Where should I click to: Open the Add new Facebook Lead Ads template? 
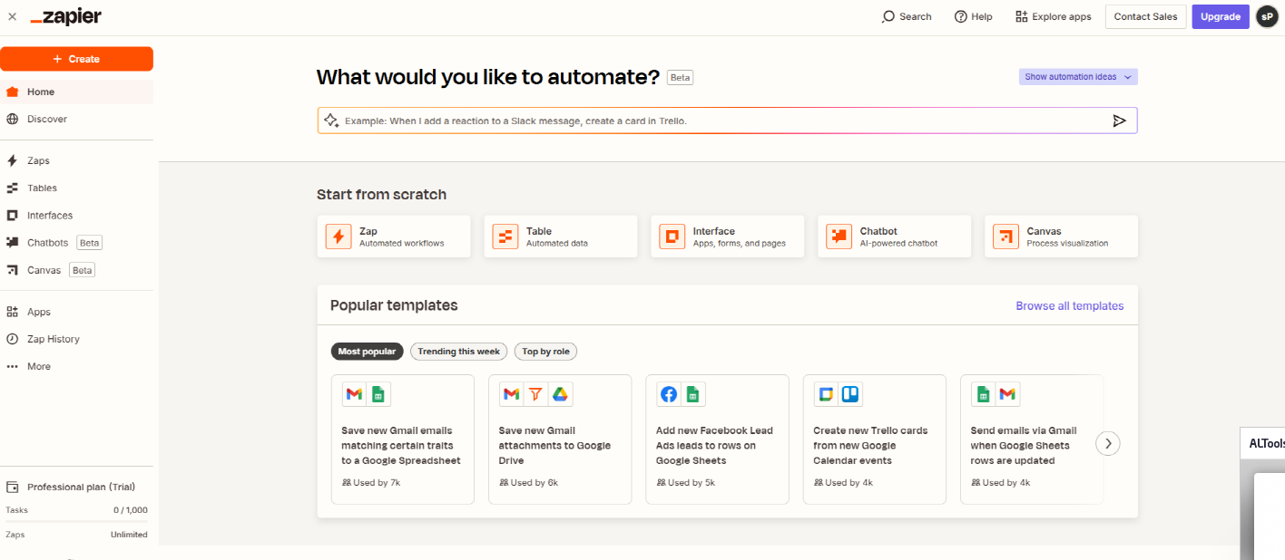coord(717,439)
